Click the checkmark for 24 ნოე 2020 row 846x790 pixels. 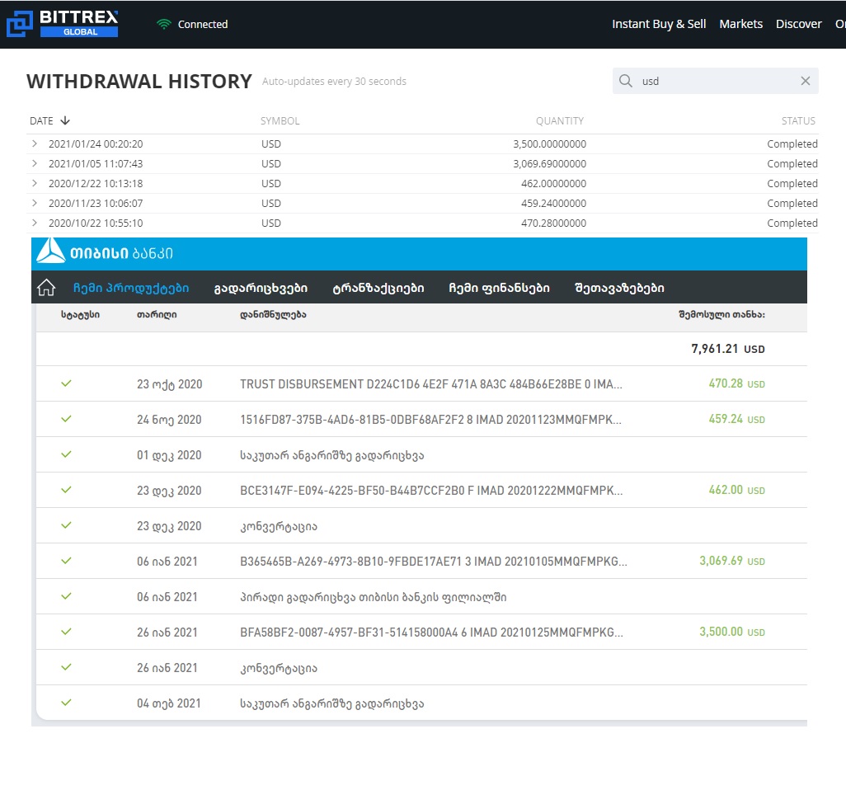coord(66,419)
